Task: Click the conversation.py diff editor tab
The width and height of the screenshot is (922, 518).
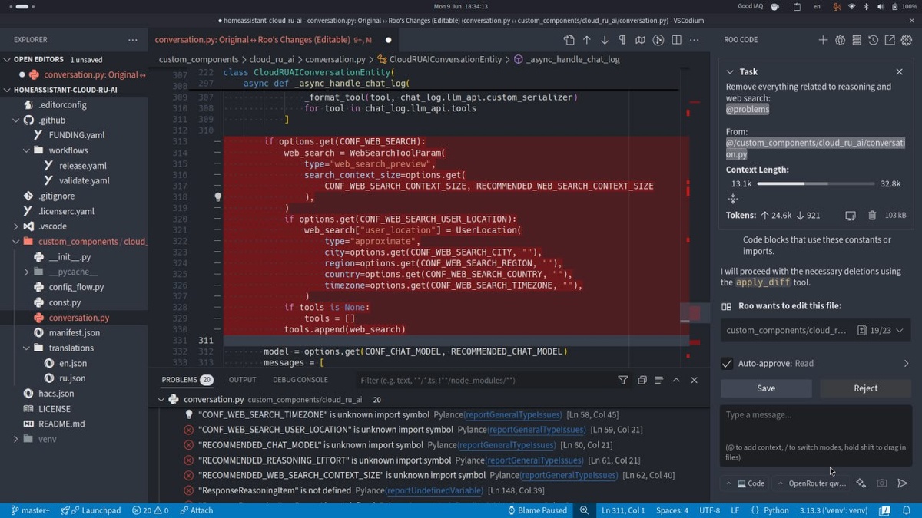Action: click(x=274, y=40)
